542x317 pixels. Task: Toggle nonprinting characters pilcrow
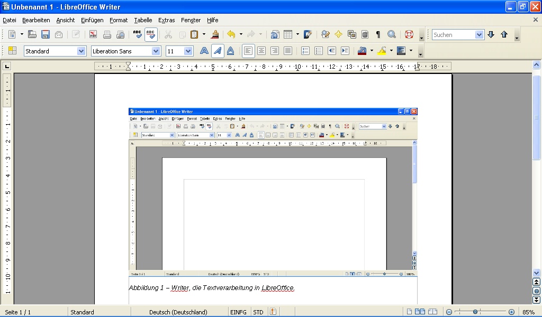(x=378, y=34)
